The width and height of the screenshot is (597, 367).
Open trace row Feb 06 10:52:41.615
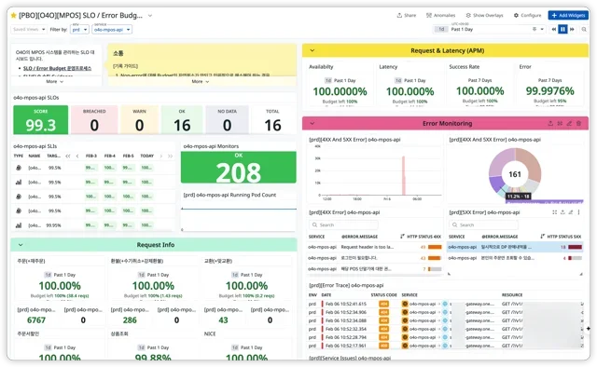(x=446, y=304)
